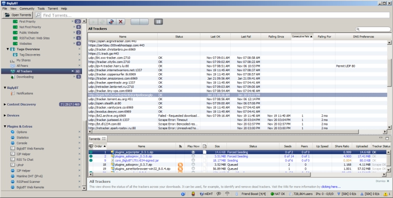Open the clicking here wiki link
Screen dimensions: 393x198
point(331,187)
